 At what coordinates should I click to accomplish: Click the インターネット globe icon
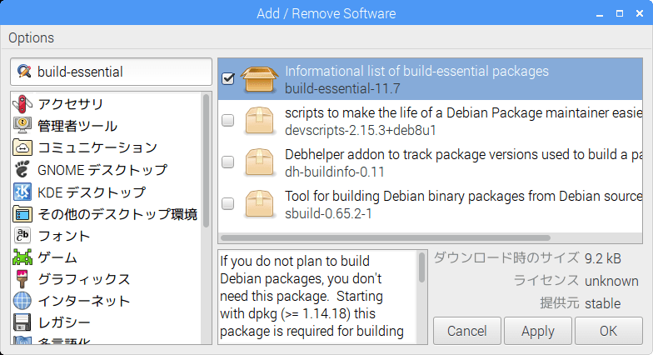click(22, 301)
